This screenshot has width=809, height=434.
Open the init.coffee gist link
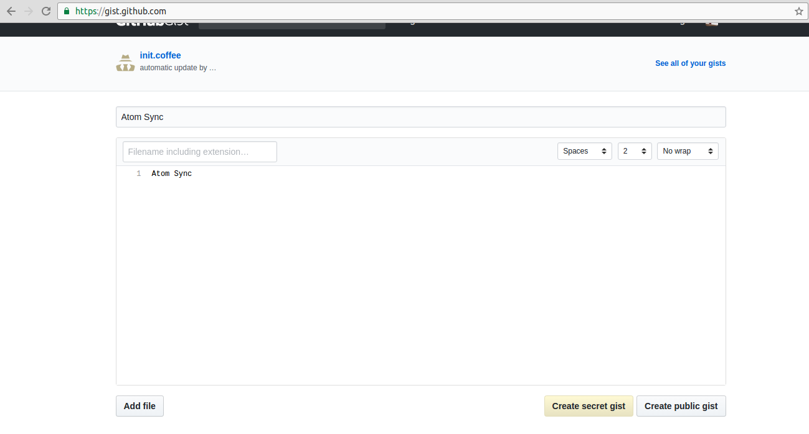(x=161, y=55)
